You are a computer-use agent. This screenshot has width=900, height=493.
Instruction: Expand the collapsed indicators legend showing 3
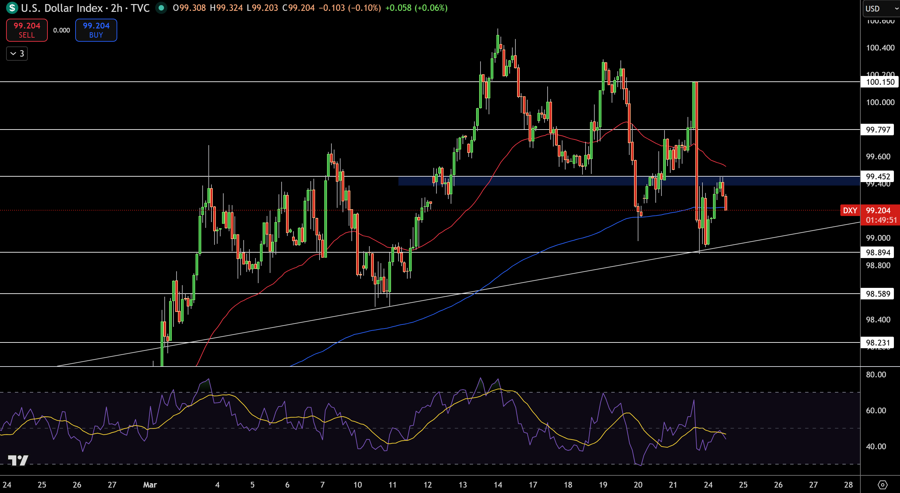point(17,54)
